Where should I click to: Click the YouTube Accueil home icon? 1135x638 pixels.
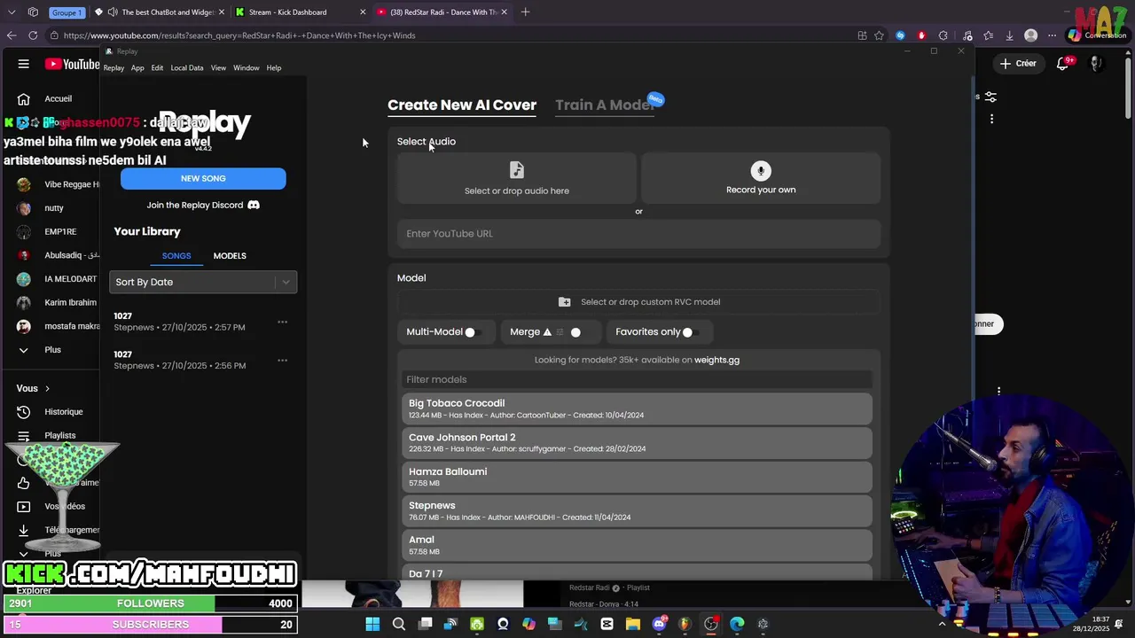(x=24, y=98)
